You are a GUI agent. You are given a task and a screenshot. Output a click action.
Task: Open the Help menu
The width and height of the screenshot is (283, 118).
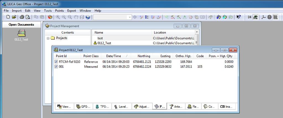(x=98, y=11)
